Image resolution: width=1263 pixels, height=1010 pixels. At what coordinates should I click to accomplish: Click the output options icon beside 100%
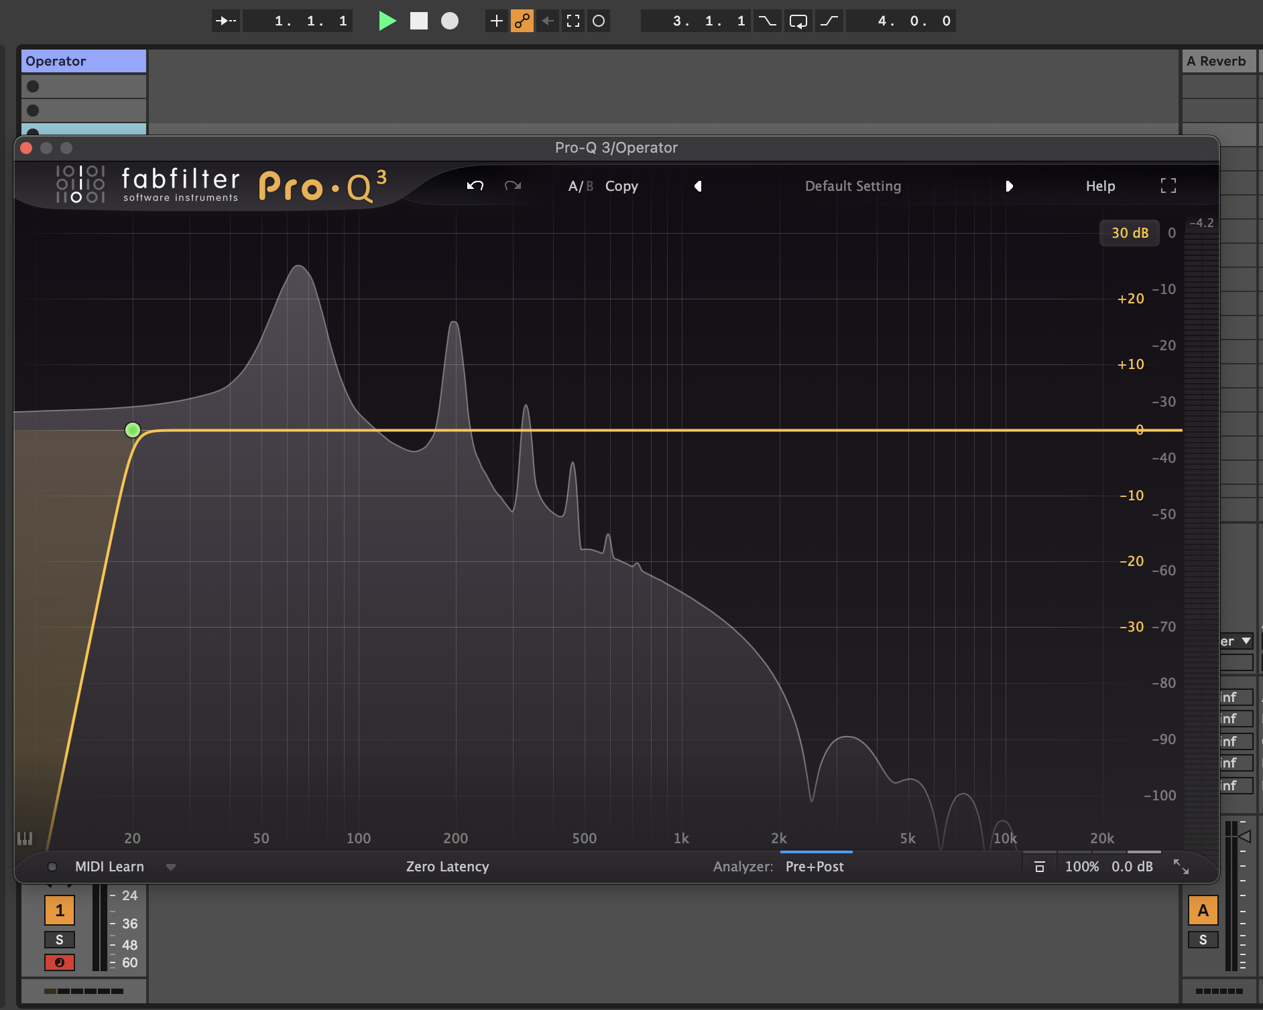[x=1040, y=867]
